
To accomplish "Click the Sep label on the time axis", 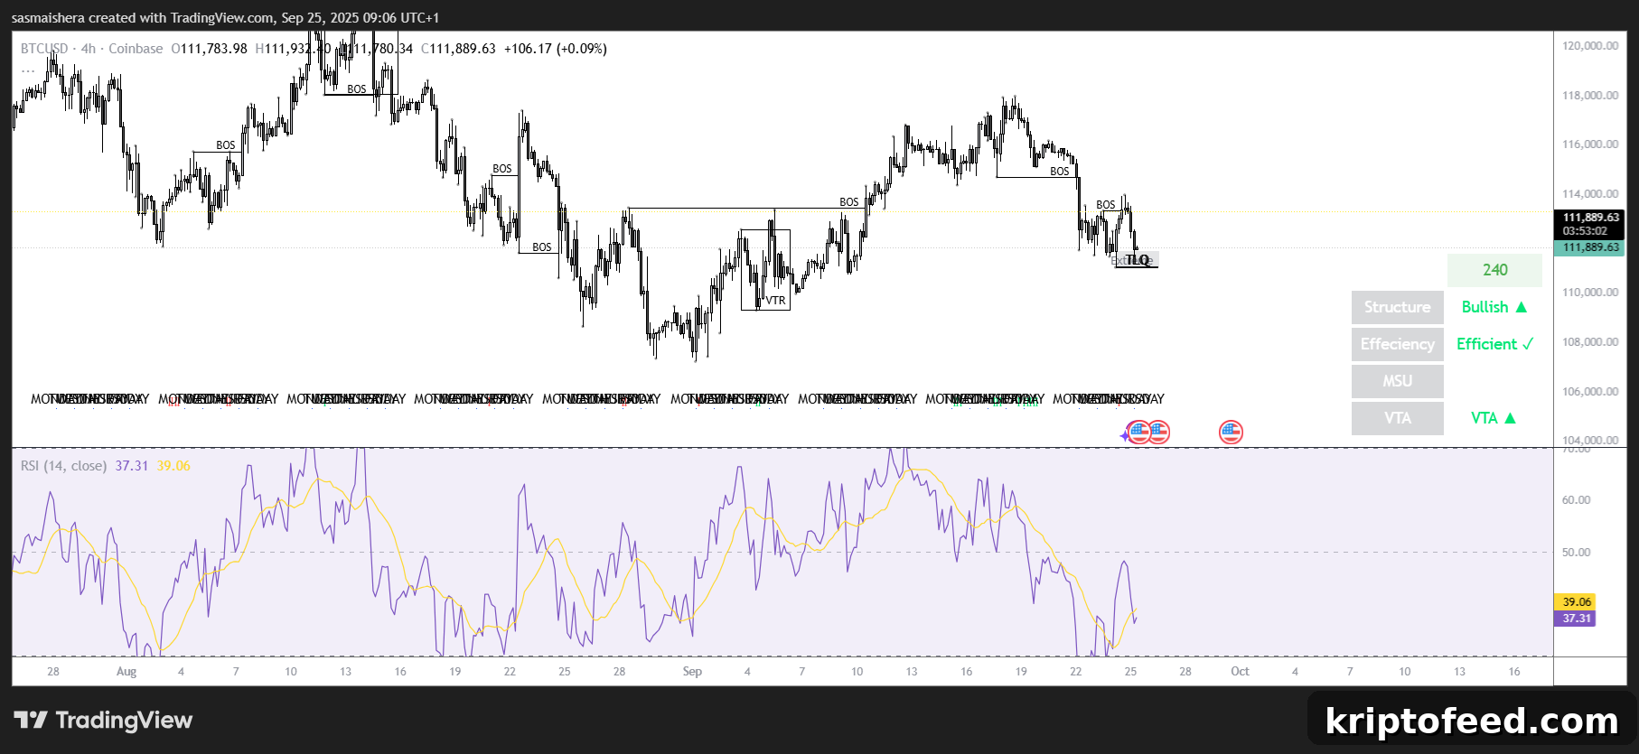I will (x=692, y=672).
